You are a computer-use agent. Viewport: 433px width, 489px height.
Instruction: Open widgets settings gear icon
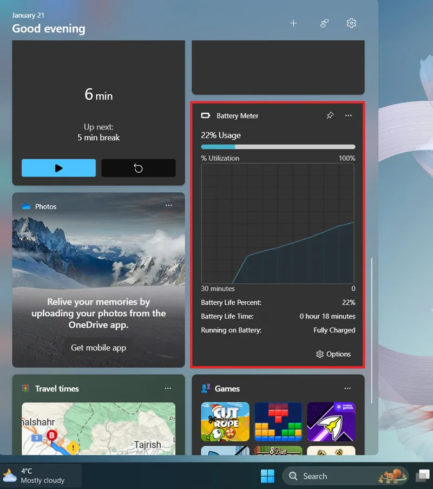[x=351, y=23]
